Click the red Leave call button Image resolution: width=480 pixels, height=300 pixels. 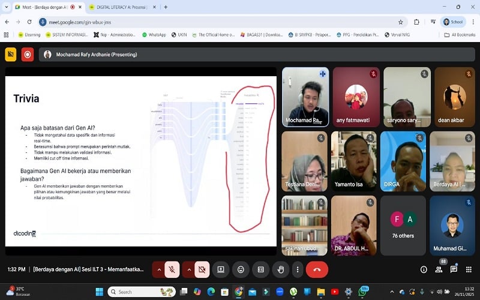click(317, 269)
